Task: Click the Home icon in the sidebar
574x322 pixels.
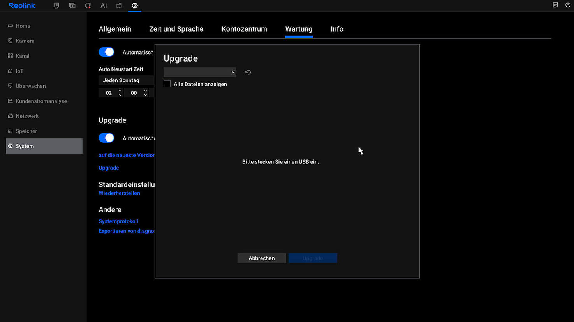Action: (11, 26)
